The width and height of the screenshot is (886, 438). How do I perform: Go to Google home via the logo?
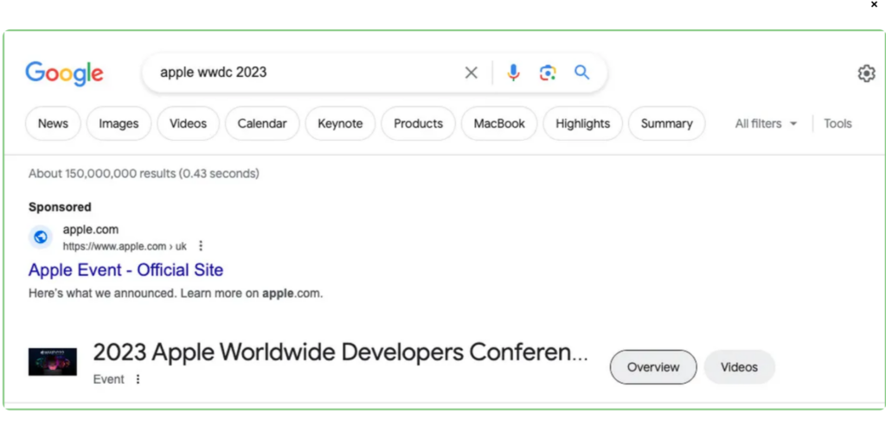click(64, 73)
